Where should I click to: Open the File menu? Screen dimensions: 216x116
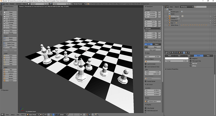point(7,4)
